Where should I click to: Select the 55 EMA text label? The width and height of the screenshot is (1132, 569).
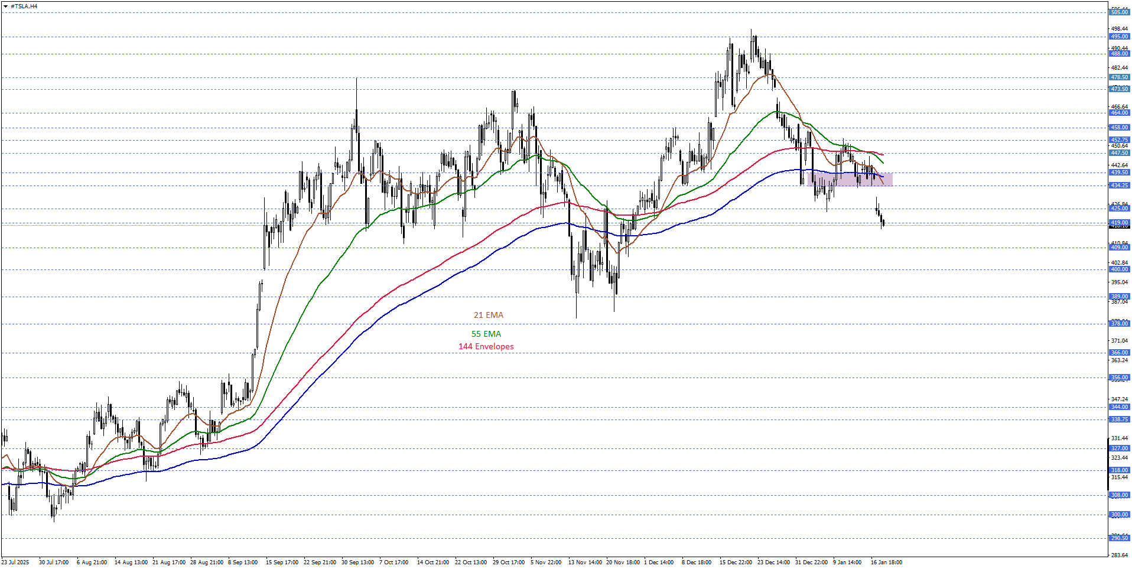click(x=486, y=334)
